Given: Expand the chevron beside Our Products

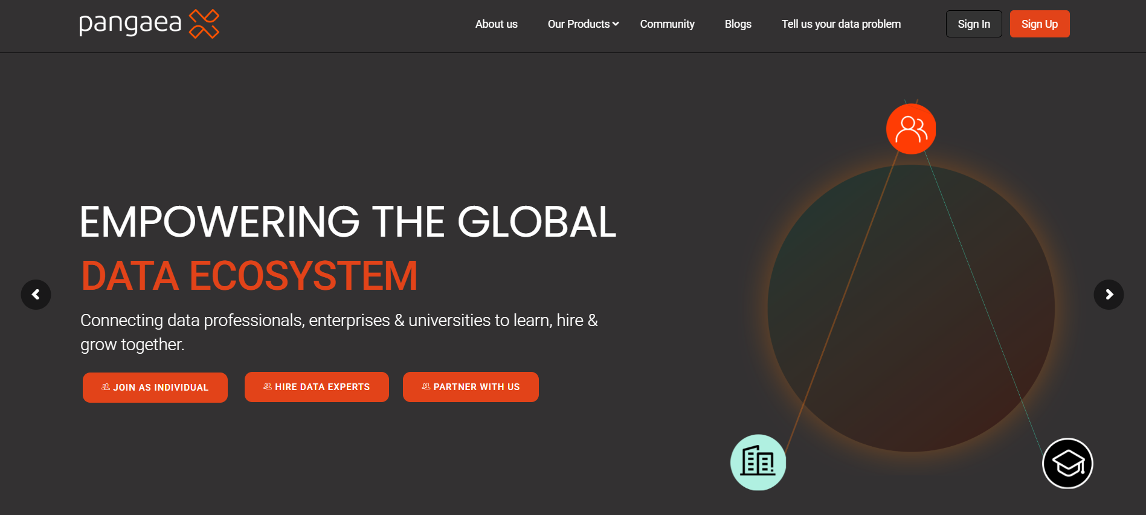Looking at the screenshot, I should [x=616, y=24].
